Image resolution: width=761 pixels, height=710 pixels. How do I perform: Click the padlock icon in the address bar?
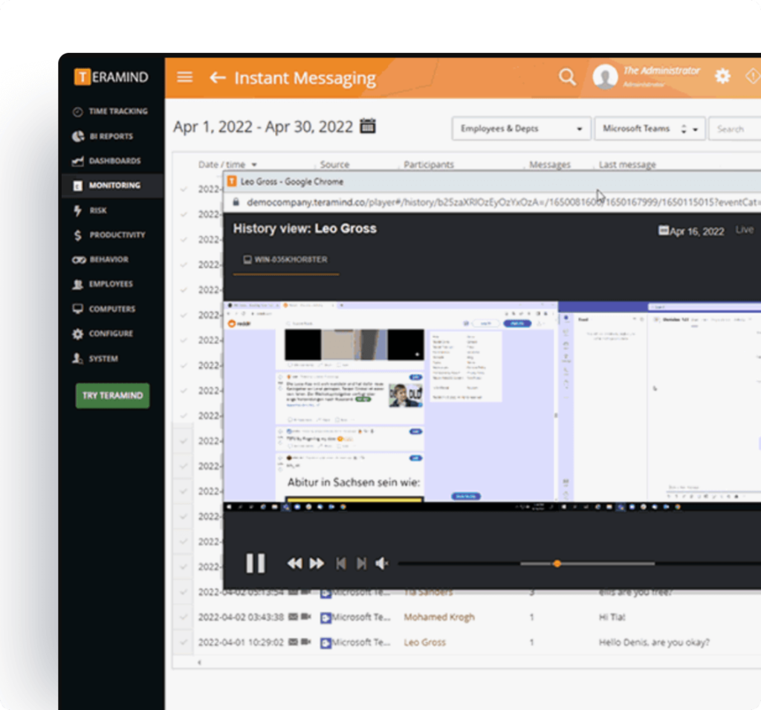pyautogui.click(x=236, y=202)
